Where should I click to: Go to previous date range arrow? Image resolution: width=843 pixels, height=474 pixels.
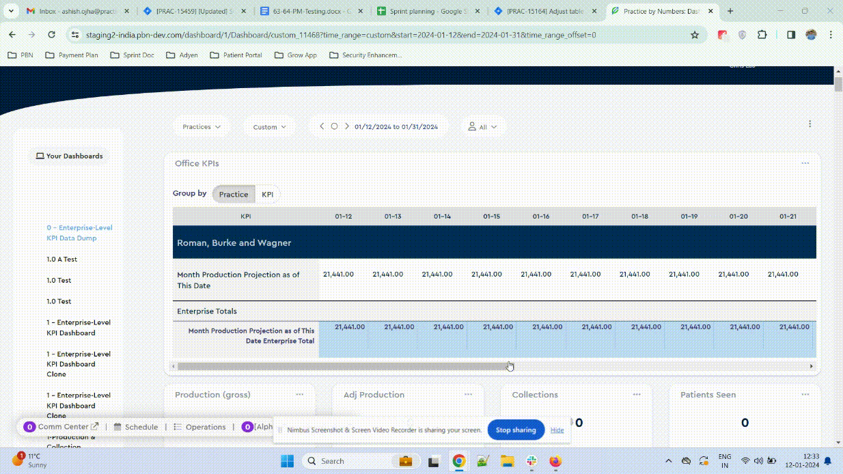coord(322,126)
